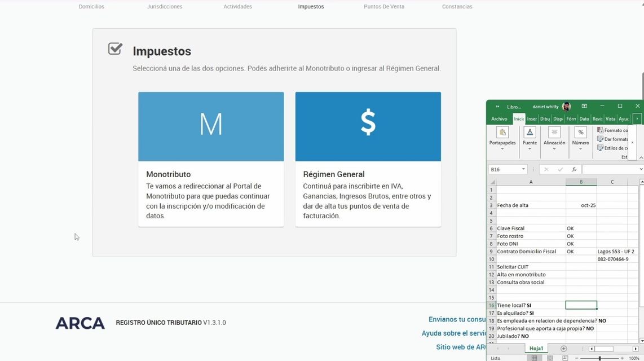Viewport: 644px width, 361px height.
Task: Choose the Monotributo option card
Action: click(x=211, y=159)
